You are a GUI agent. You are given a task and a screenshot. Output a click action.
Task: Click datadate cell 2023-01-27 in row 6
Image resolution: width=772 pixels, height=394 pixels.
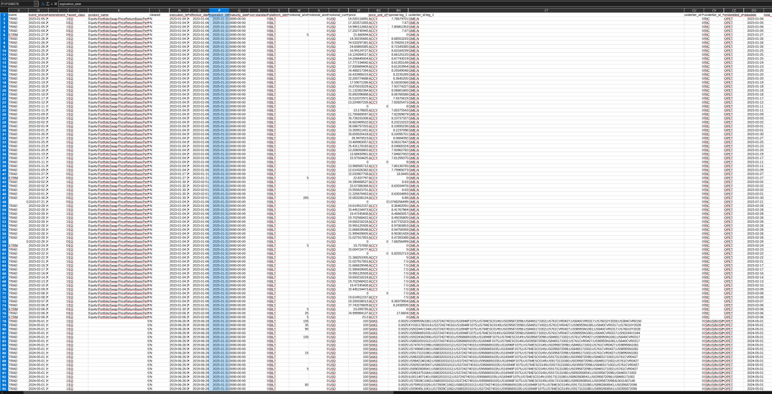(x=753, y=34)
